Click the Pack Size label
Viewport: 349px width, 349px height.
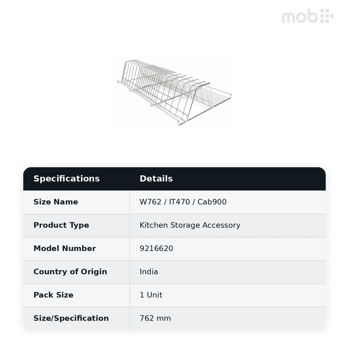click(x=54, y=295)
